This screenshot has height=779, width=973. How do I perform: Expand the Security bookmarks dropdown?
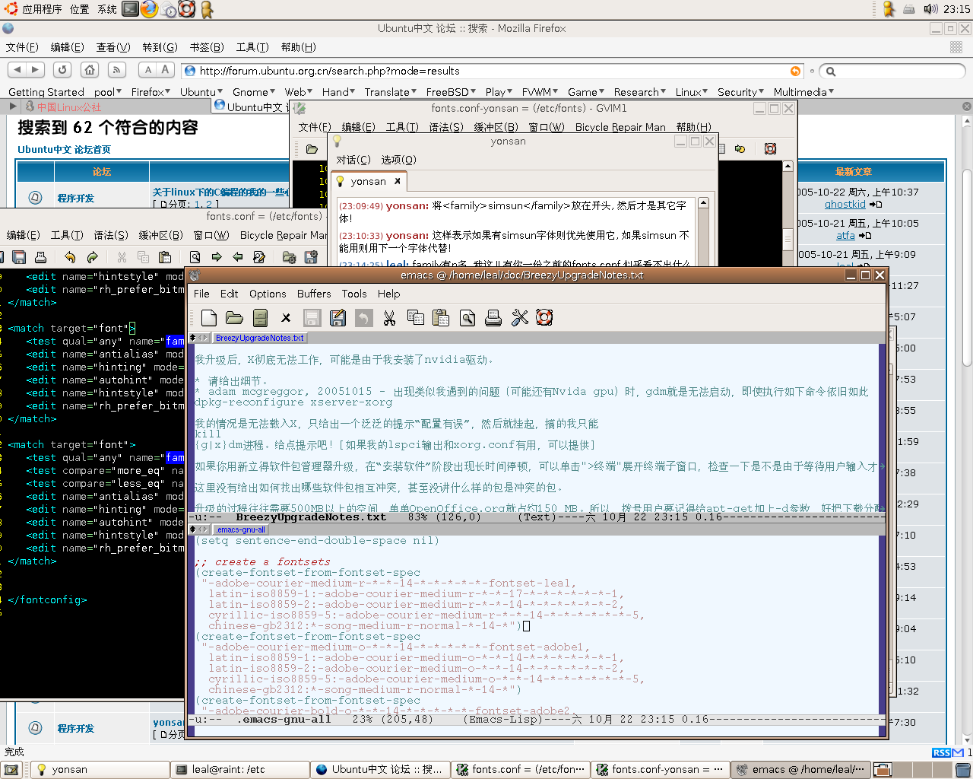[740, 92]
